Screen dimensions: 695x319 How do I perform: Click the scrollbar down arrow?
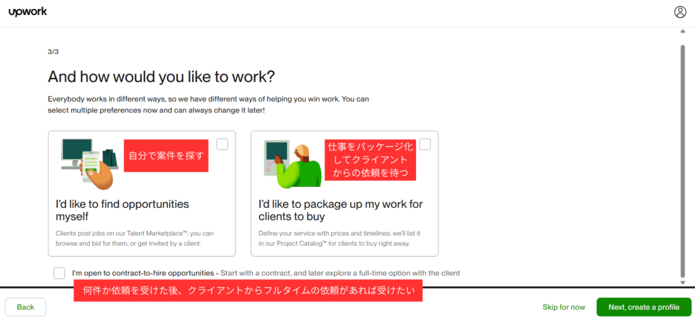point(683,282)
